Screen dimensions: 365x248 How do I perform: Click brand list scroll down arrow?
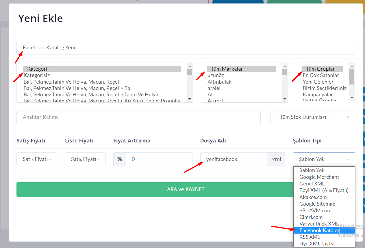285,99
